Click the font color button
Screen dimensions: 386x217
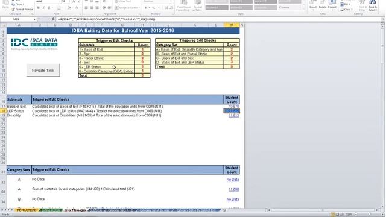(x=77, y=8)
